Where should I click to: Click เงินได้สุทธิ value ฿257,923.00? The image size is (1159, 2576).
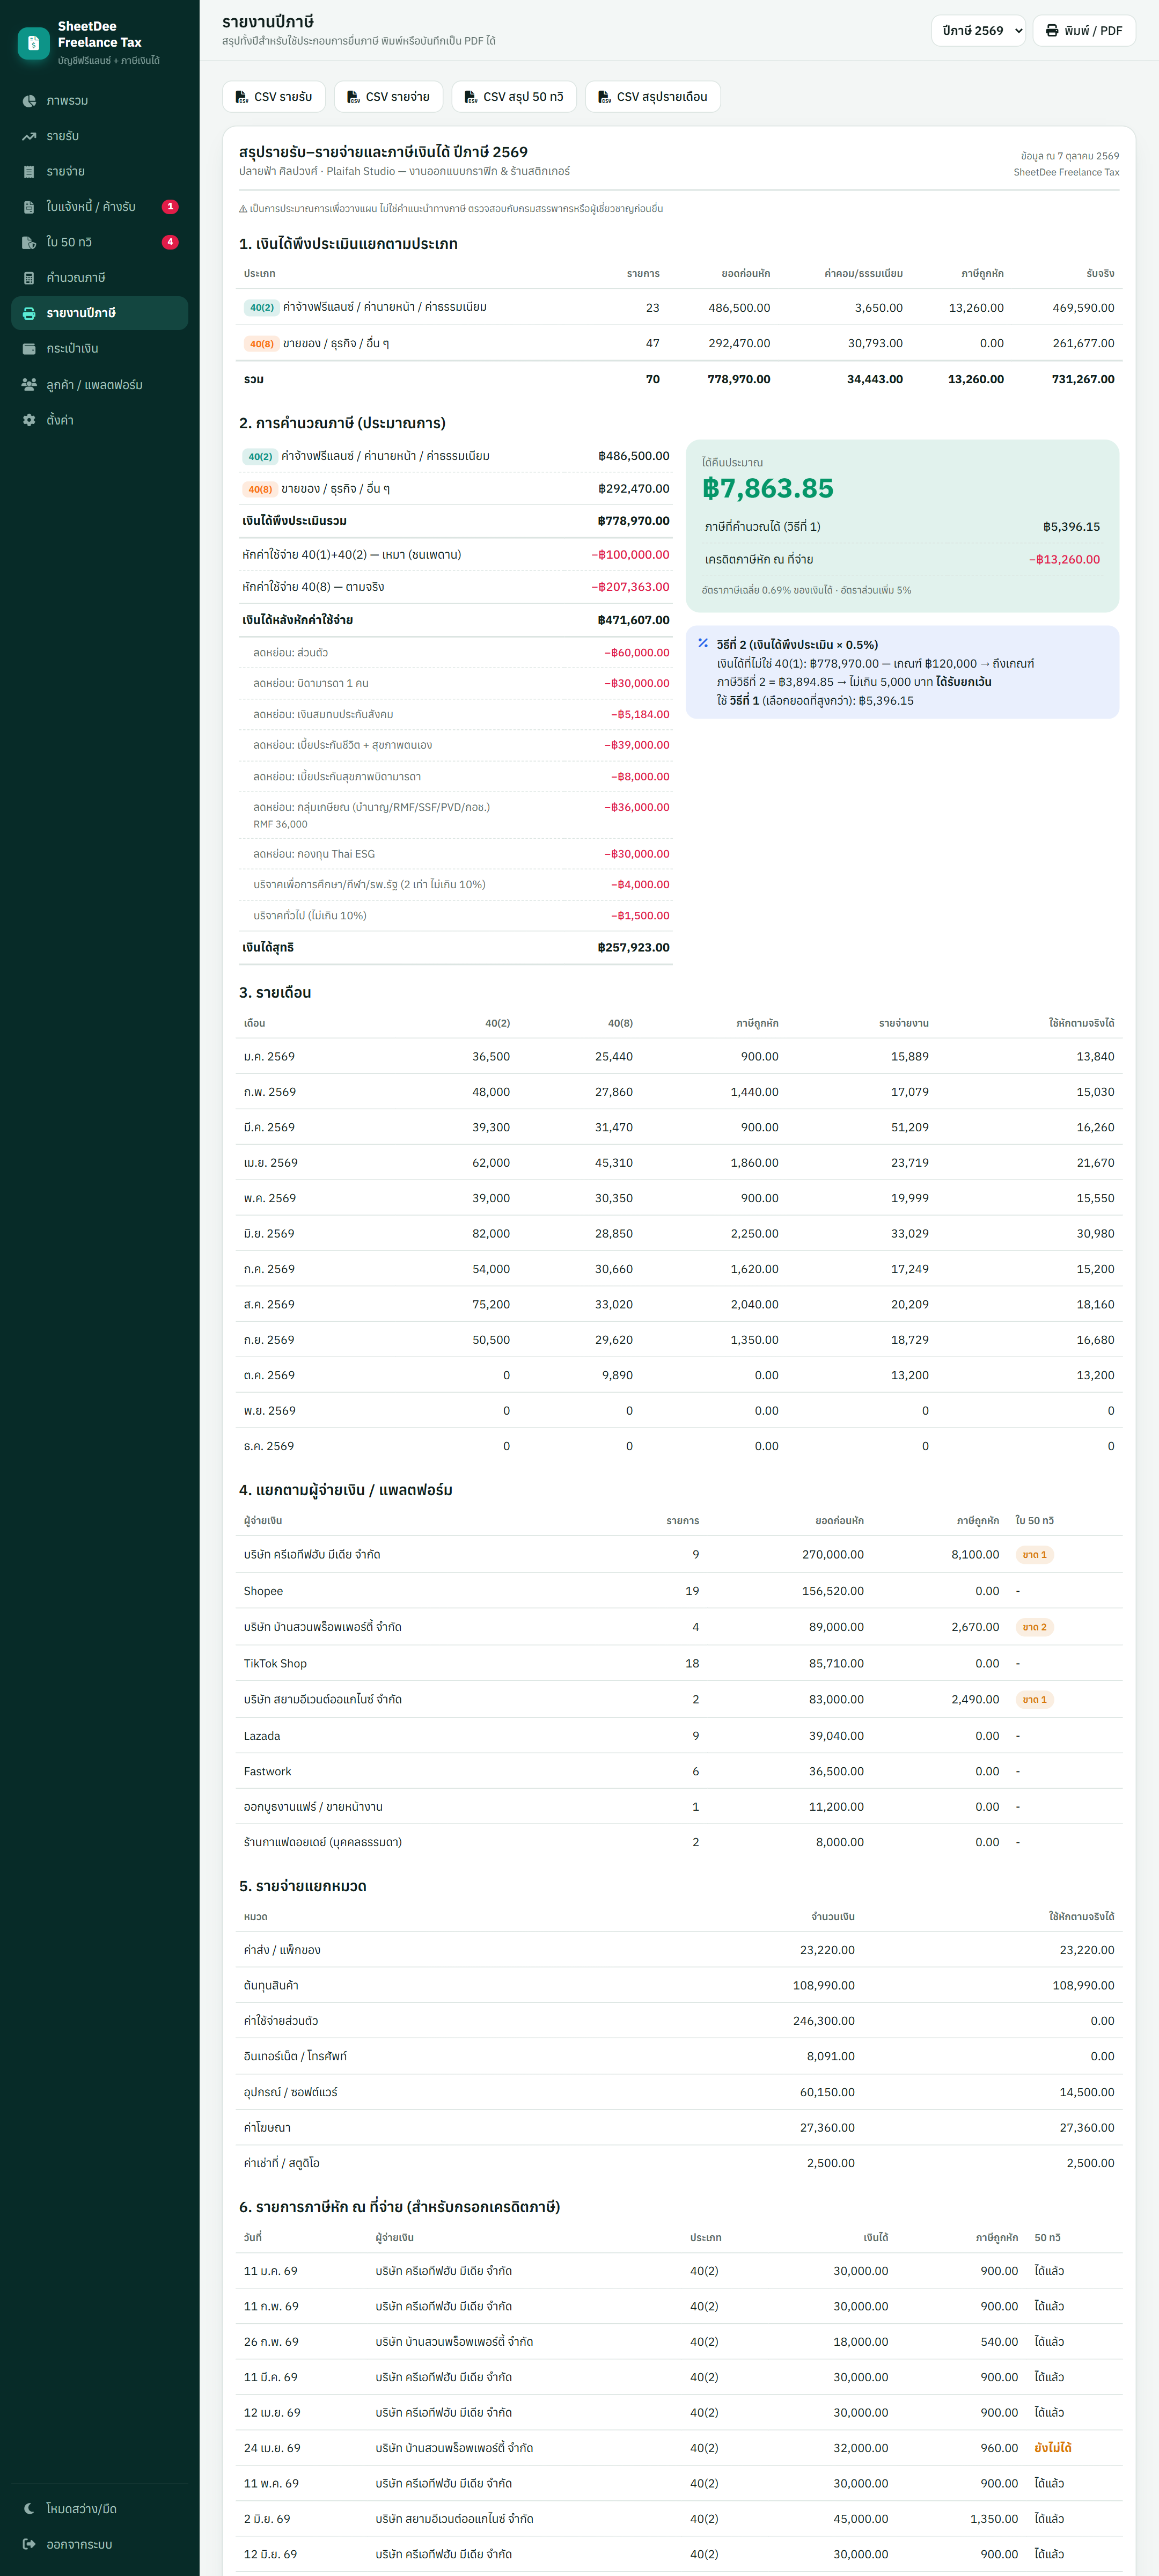click(x=633, y=947)
